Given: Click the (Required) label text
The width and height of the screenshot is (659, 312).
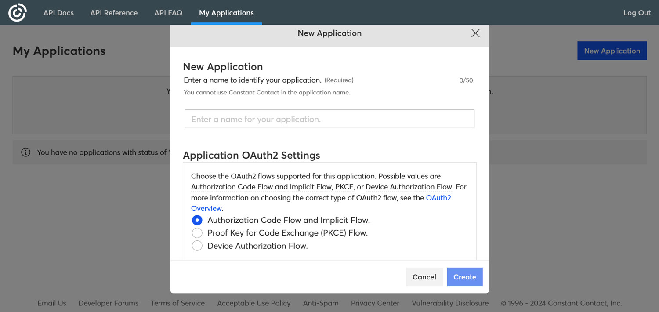Looking at the screenshot, I should tap(339, 80).
